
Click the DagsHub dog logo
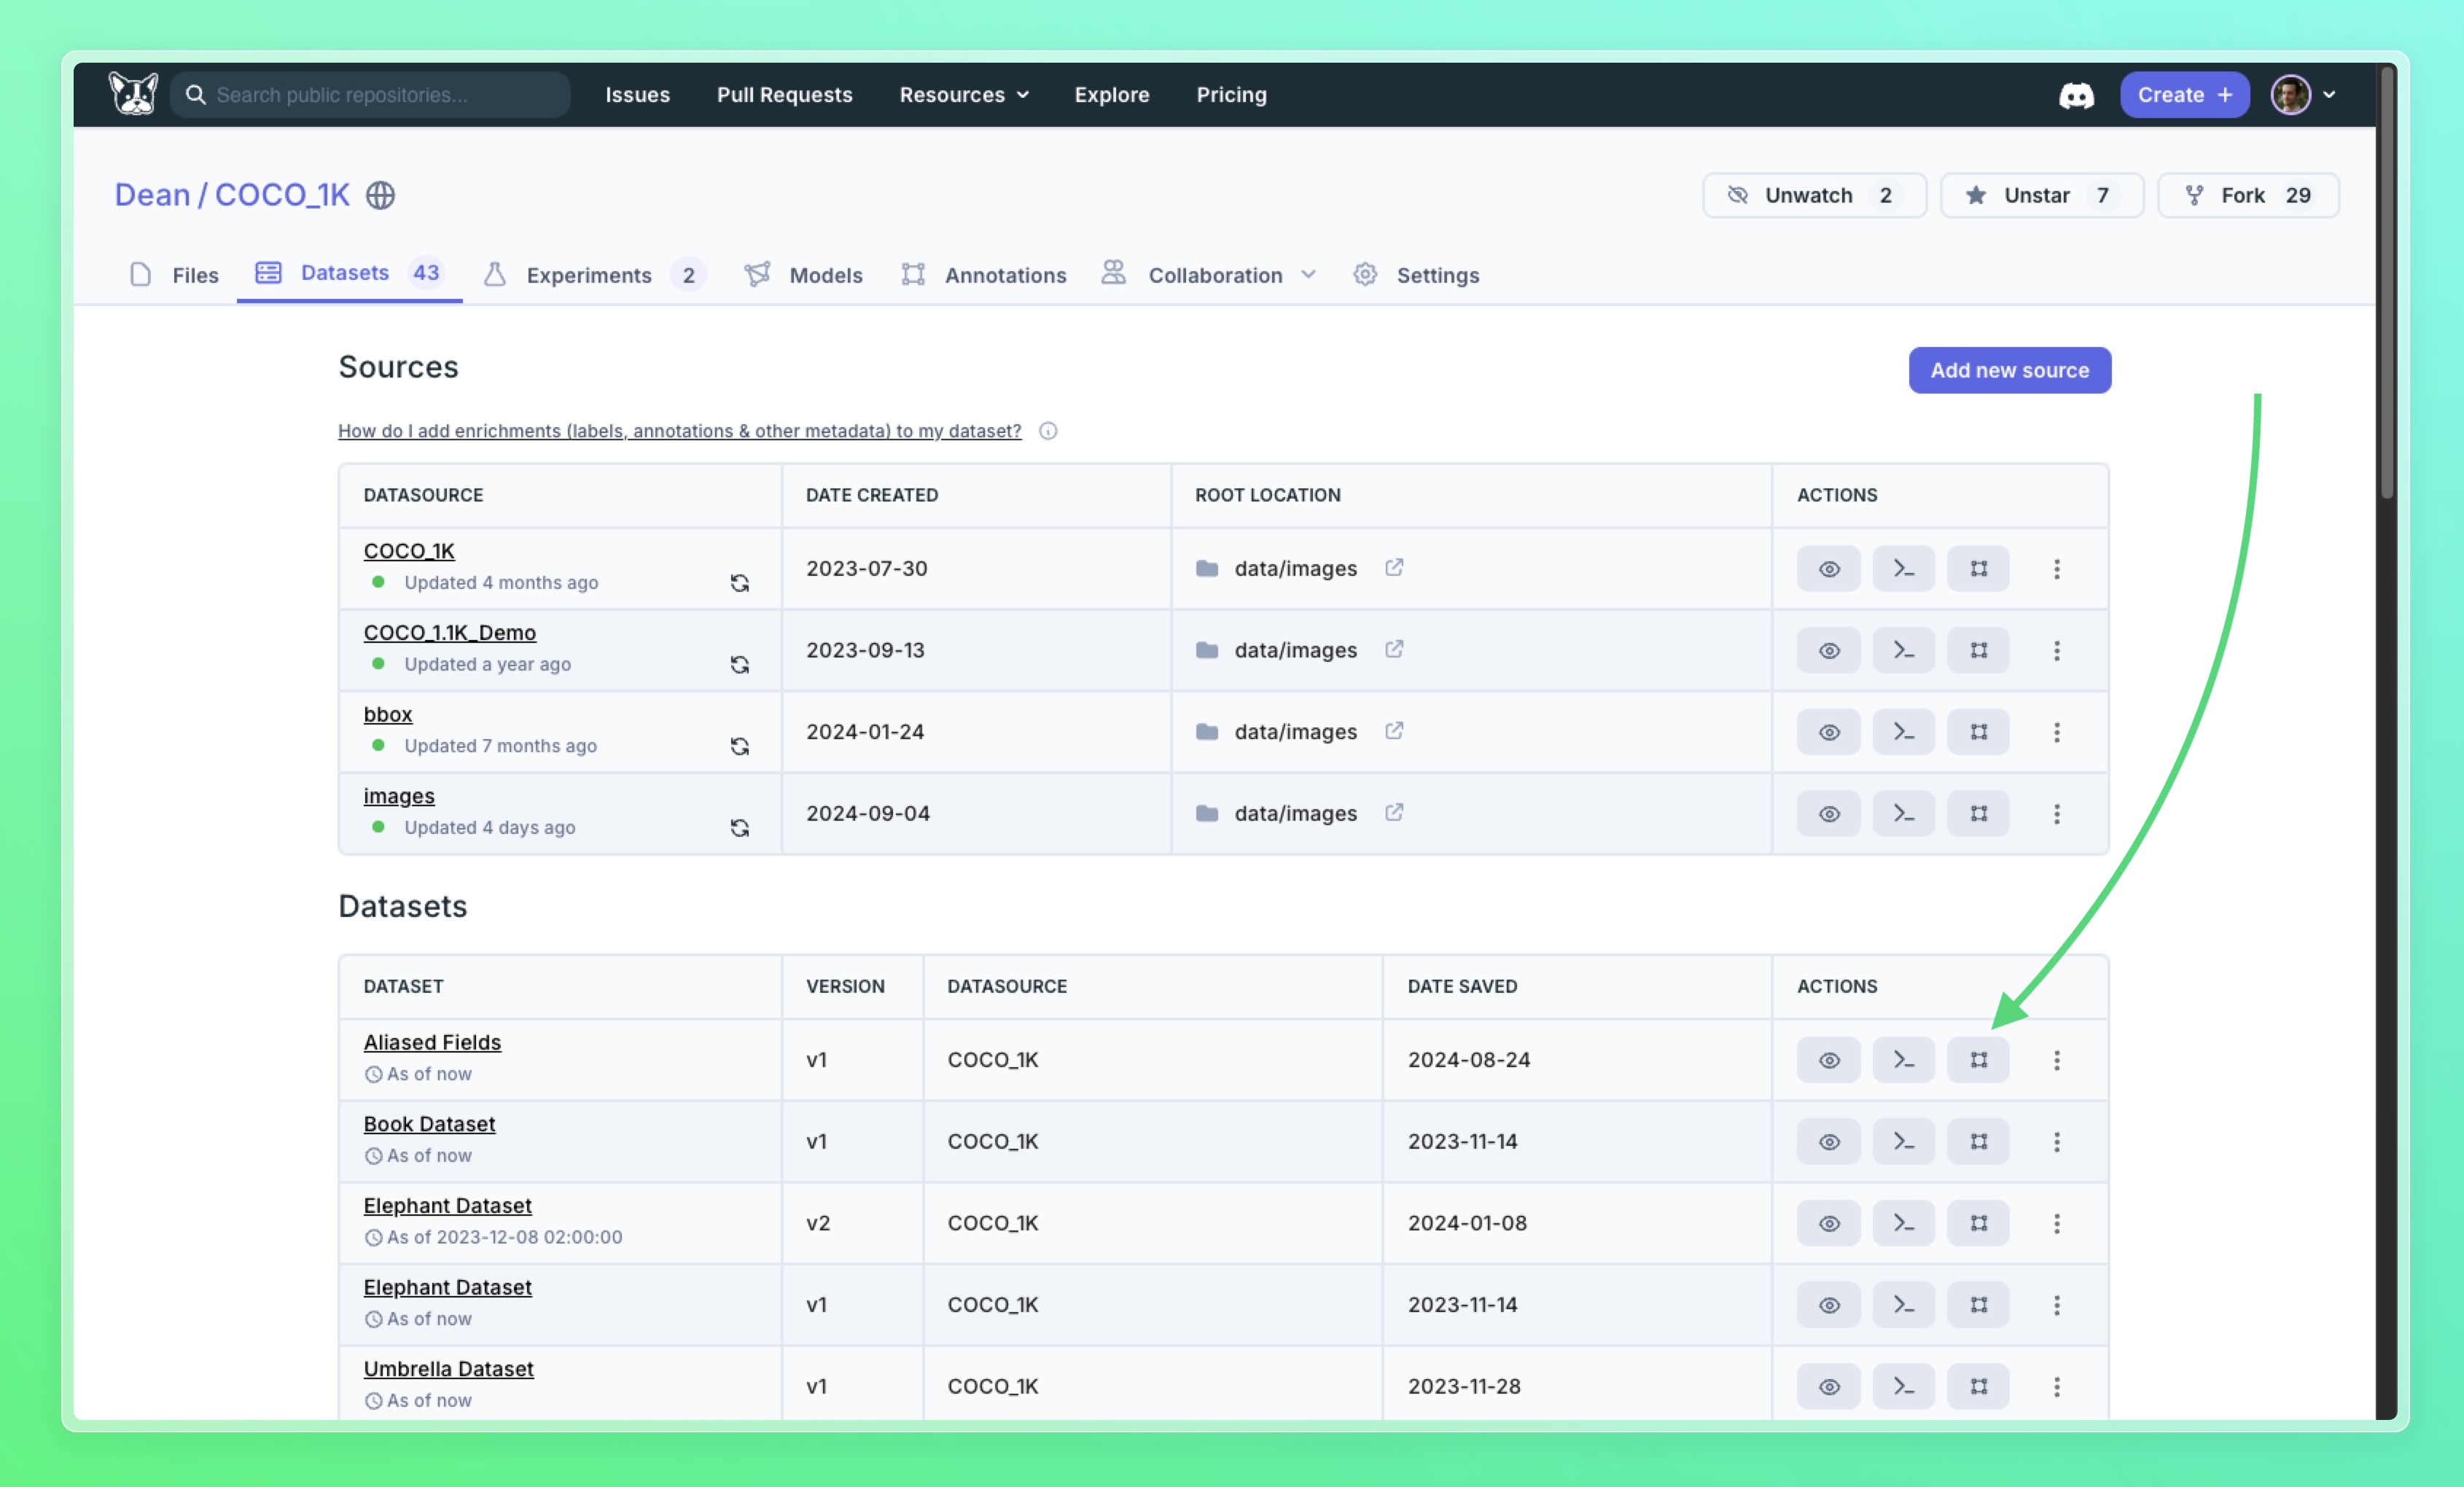click(x=133, y=94)
